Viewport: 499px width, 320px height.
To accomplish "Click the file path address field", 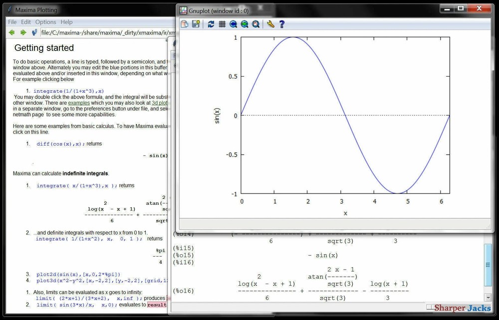I will 108,32.
